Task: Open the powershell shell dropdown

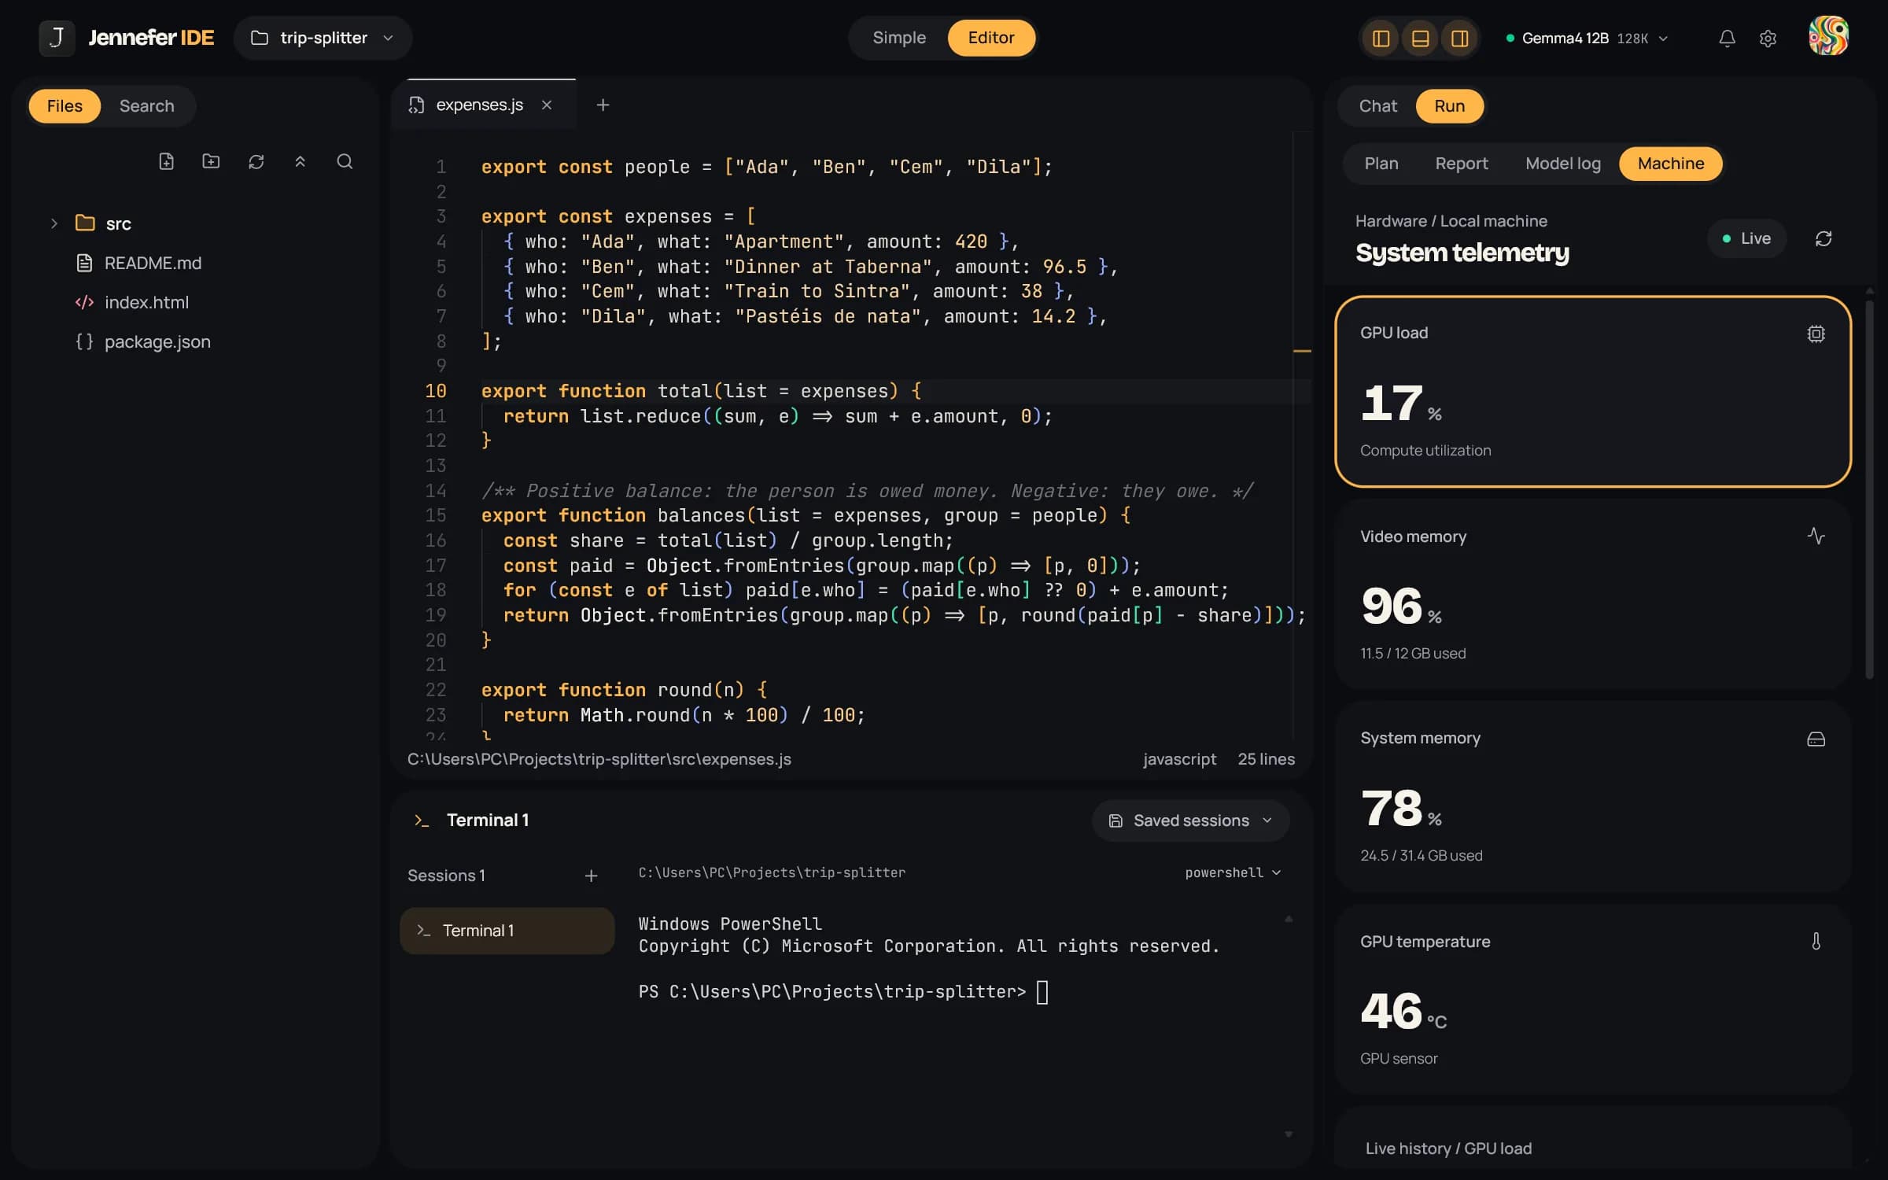Action: (x=1233, y=872)
